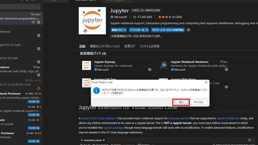This screenshot has width=258, height=145.
Task: Click the Jupyter Keymap icon
Action: pos(87,65)
